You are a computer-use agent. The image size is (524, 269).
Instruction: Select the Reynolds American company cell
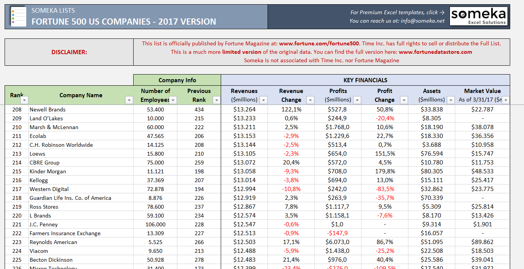point(81,242)
